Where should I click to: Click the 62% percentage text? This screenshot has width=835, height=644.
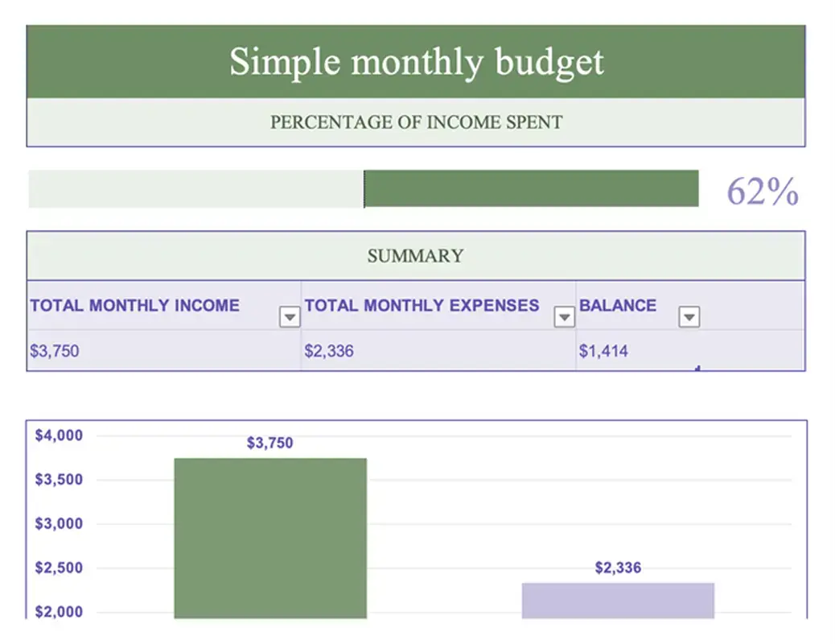(761, 190)
